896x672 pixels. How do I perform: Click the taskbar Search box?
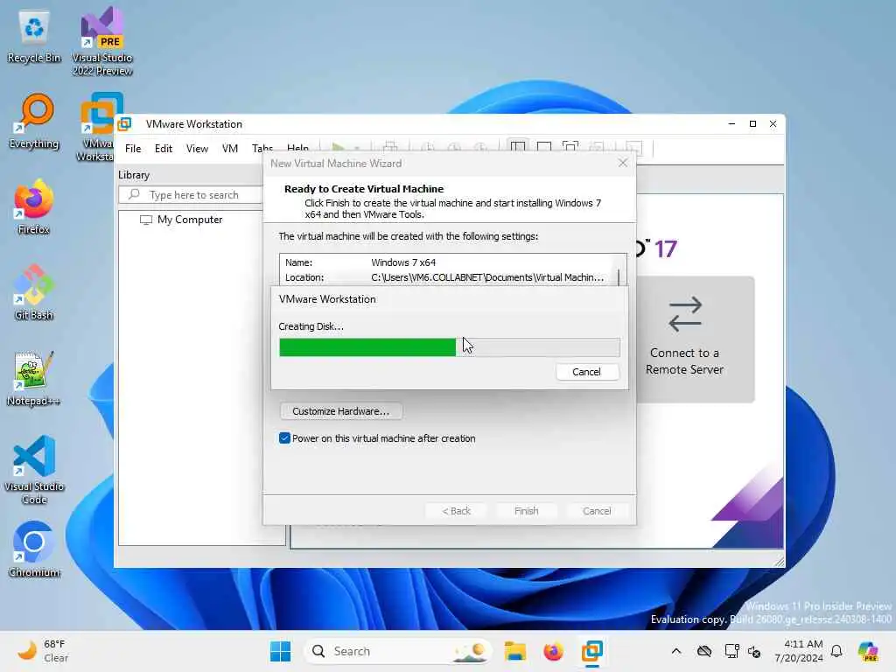click(398, 651)
